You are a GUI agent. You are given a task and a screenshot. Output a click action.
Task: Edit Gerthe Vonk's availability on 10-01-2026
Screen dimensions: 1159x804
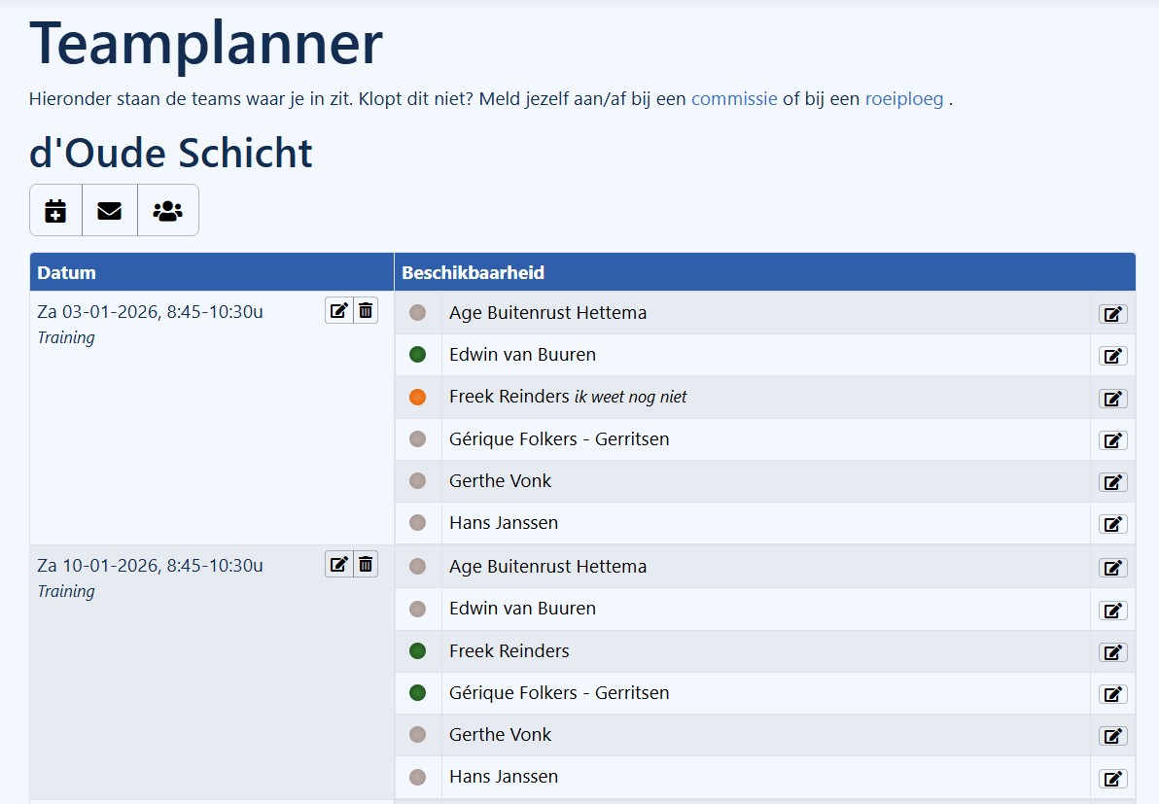coord(1112,736)
